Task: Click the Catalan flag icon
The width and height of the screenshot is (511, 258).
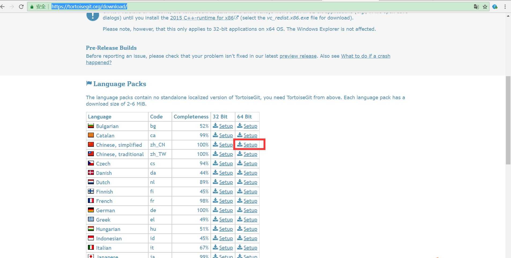Action: (x=91, y=135)
